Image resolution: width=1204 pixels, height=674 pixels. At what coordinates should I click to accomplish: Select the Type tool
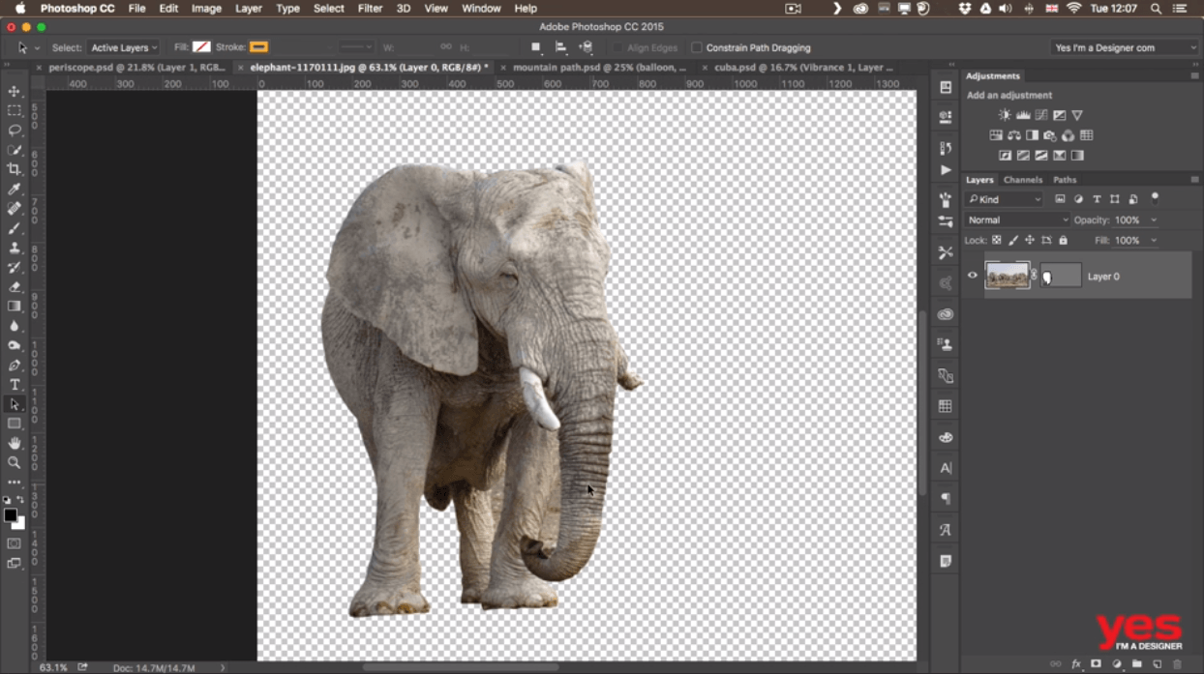[x=14, y=385]
